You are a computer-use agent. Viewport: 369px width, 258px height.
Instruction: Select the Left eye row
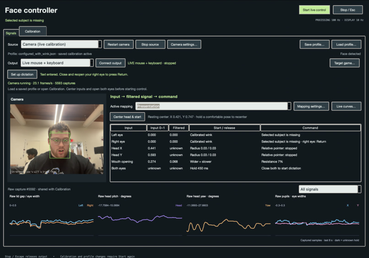point(235,135)
